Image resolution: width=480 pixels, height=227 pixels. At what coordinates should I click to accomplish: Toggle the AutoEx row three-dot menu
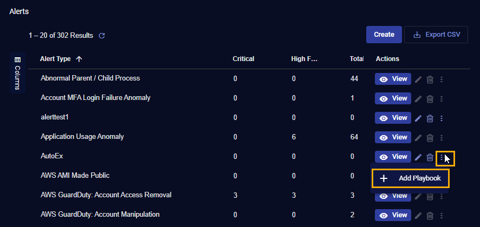[442, 157]
